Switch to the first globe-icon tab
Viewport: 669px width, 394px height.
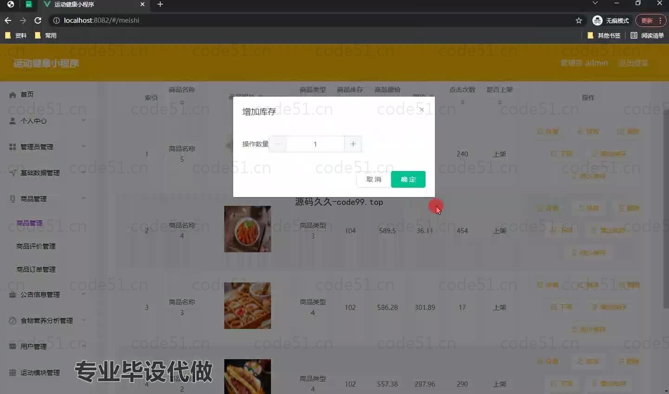tap(10, 4)
